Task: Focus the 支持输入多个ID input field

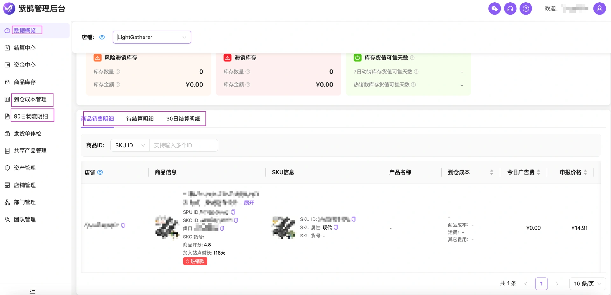Action: tap(184, 145)
